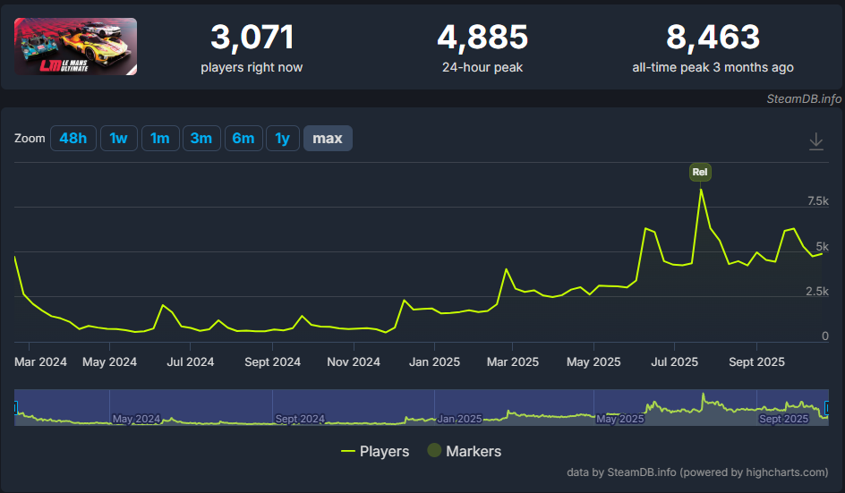The height and width of the screenshot is (493, 845).
Task: Click the right navigator range handle
Action: 827,407
